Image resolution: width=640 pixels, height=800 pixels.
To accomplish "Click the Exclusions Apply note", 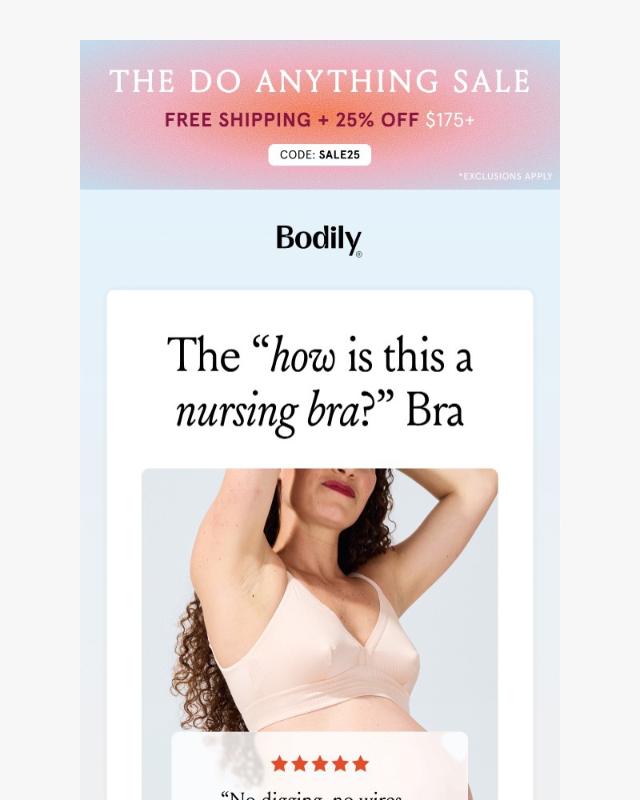I will click(x=506, y=176).
